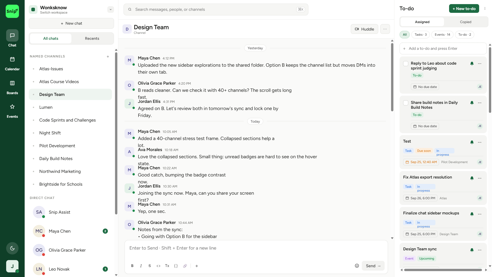The image size is (493, 277).
Task: Insert inline code with the angle brackets icon
Action: point(158,266)
